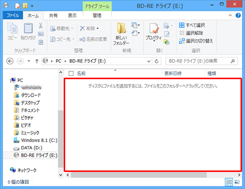Viewport: 245px width, 189px height.
Task: Select Windows 8.1 (C:) drive
Action: (x=35, y=140)
